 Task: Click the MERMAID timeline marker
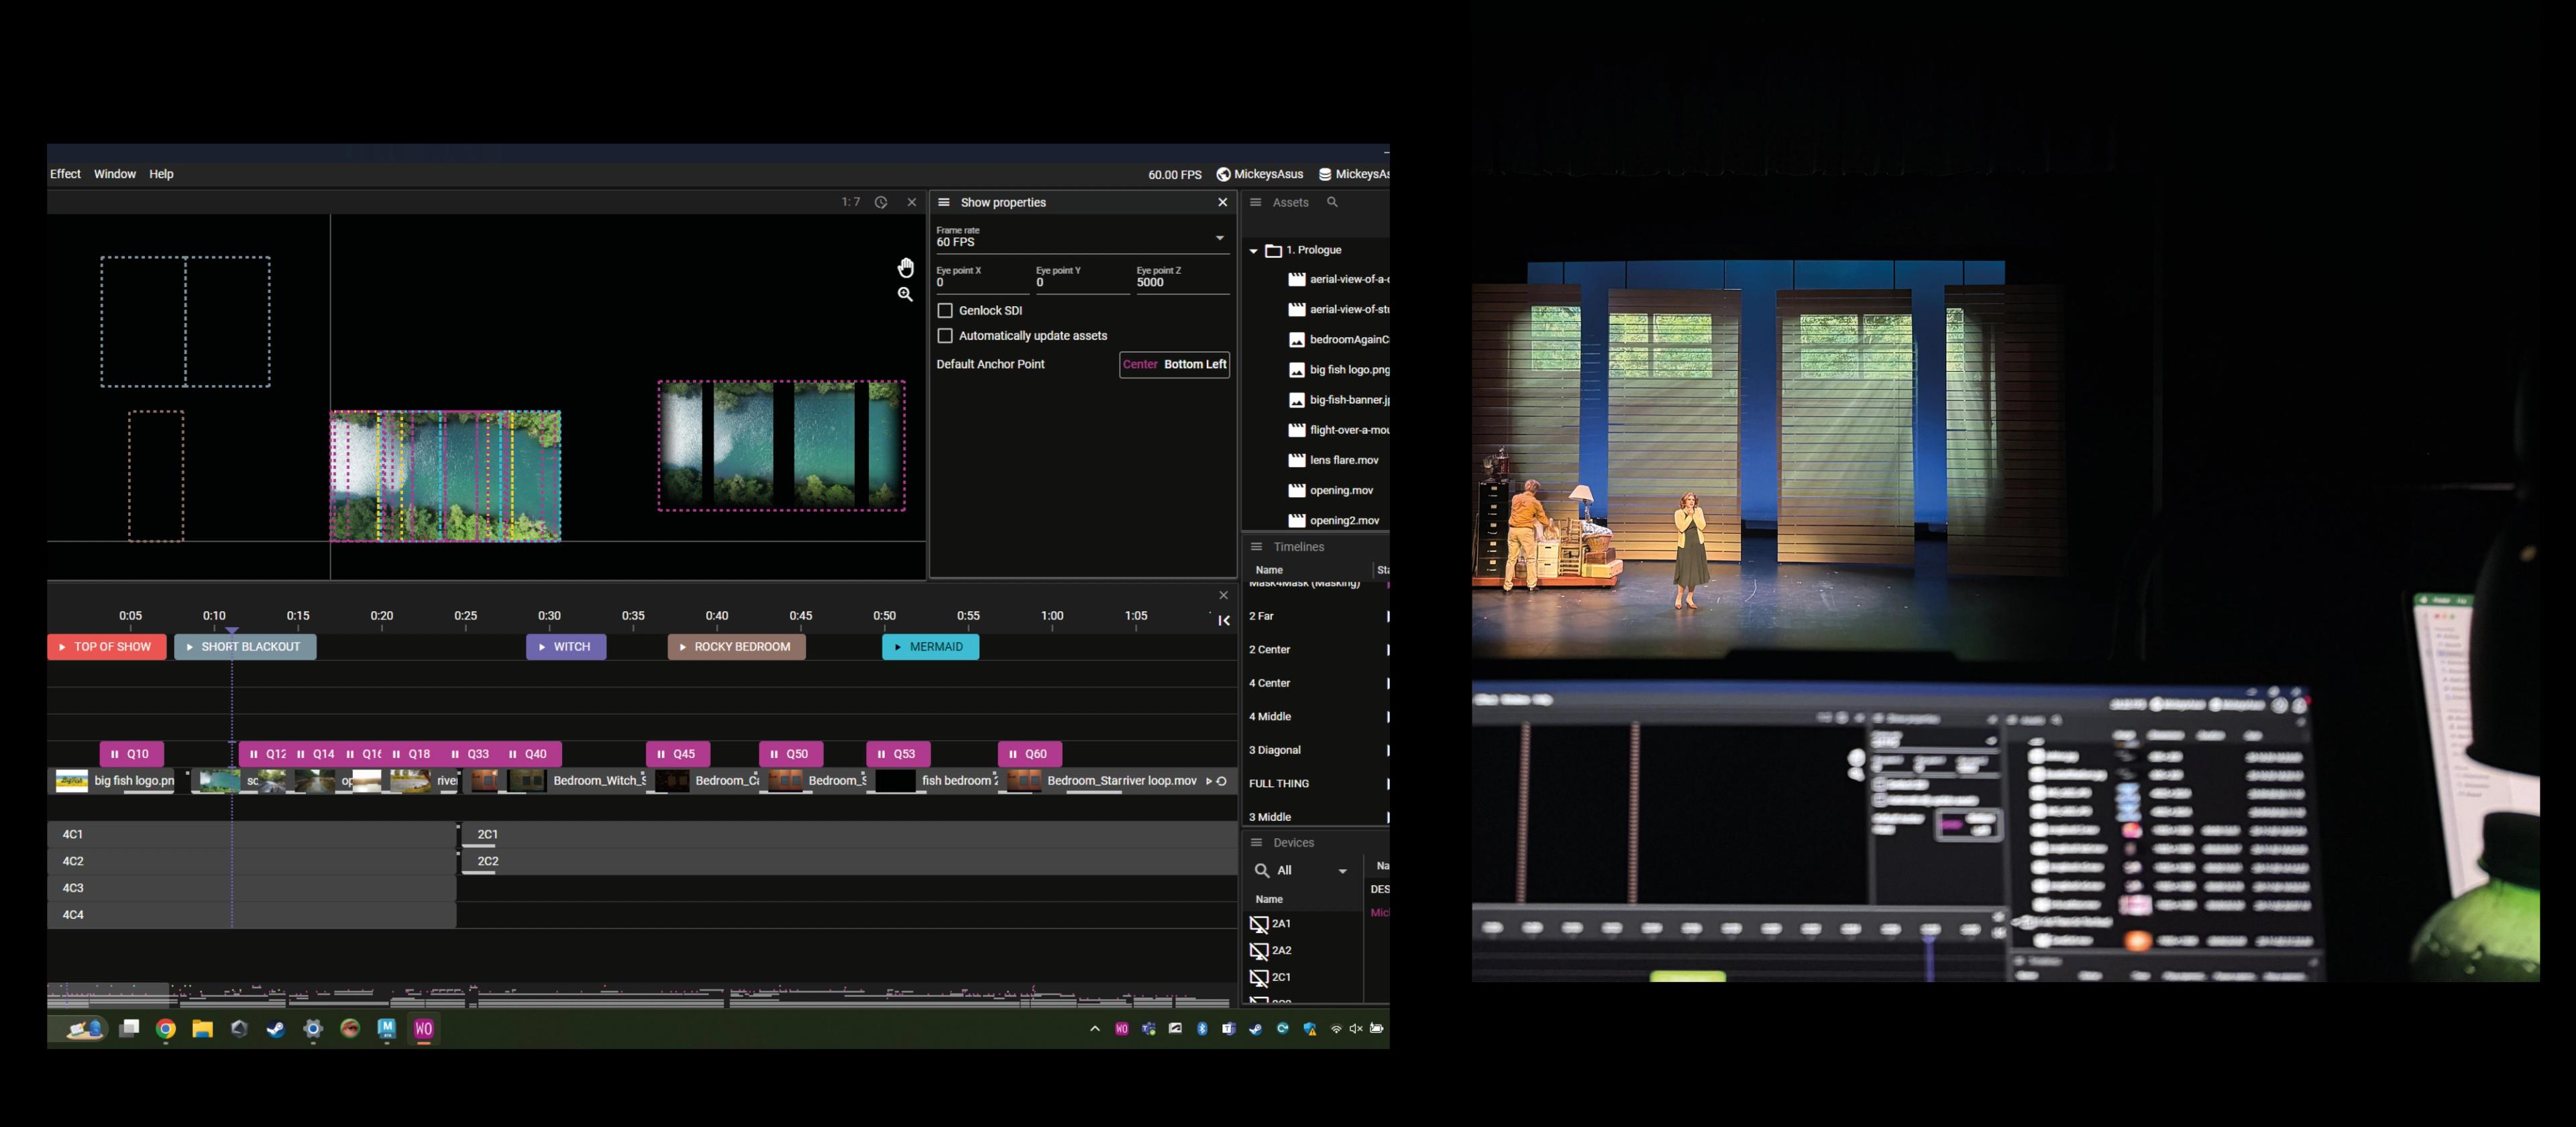click(x=930, y=647)
